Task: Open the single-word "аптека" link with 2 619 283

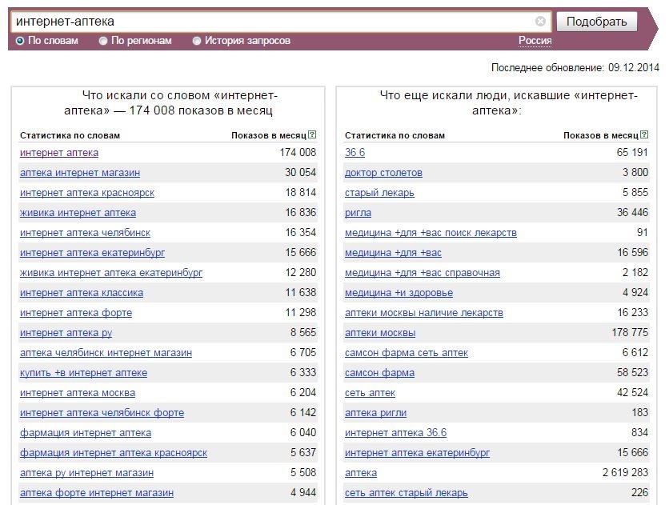Action: click(x=361, y=473)
